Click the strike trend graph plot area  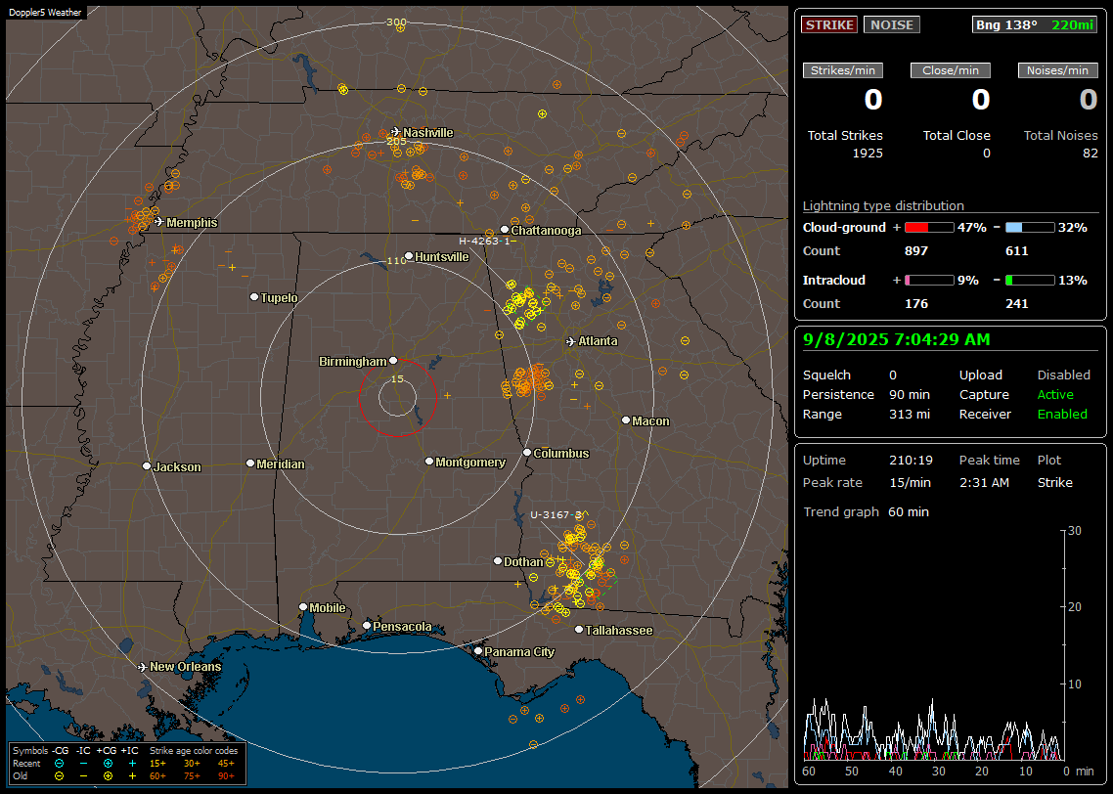(x=933, y=645)
